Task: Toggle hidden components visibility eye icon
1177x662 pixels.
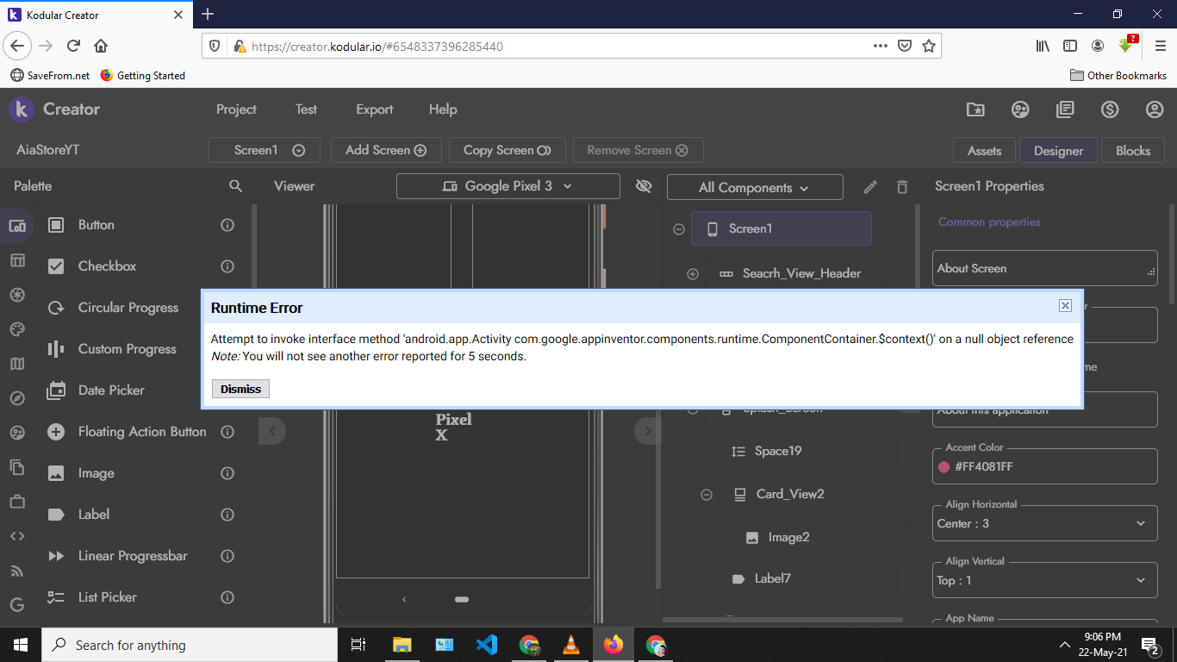Action: (x=643, y=186)
